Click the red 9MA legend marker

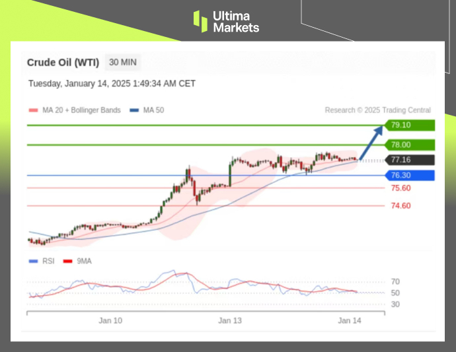click(x=67, y=261)
